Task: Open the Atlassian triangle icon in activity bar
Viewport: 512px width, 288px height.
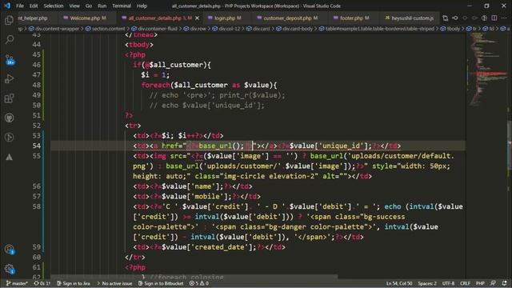Action: (9, 157)
